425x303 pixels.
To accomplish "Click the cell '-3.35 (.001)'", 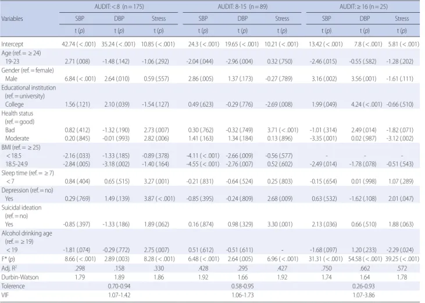I will pos(323,138).
